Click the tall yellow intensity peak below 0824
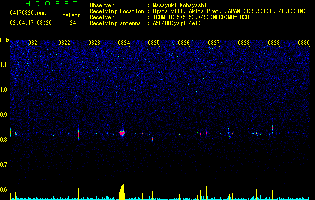 (122, 192)
